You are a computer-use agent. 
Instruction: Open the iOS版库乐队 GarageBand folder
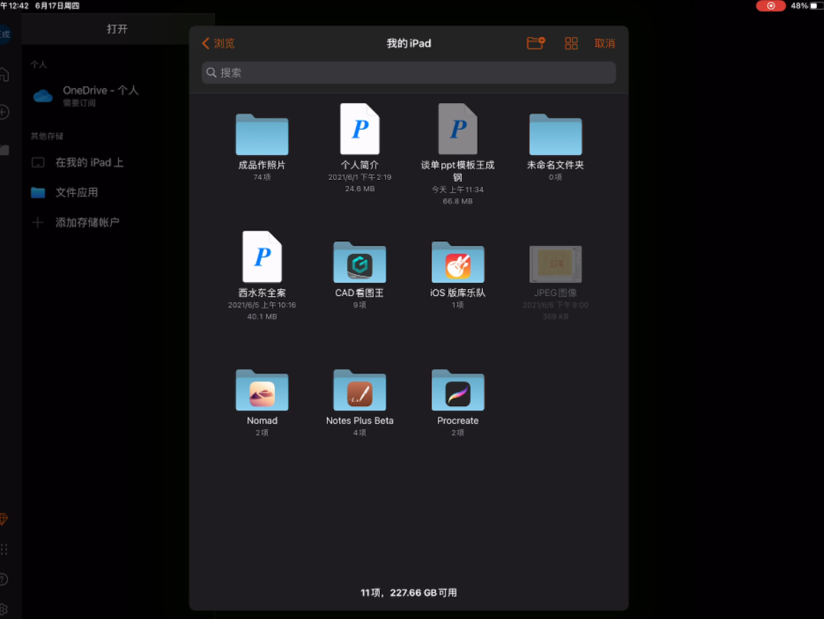457,262
